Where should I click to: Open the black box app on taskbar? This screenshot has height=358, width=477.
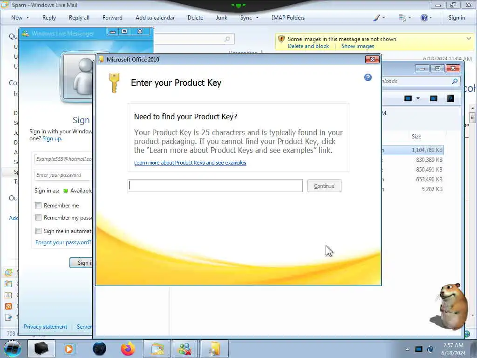click(x=41, y=349)
